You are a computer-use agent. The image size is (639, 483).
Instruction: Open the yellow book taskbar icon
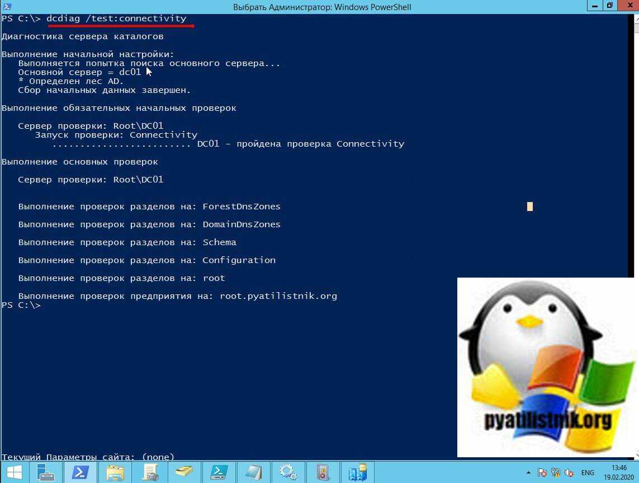pyautogui.click(x=184, y=472)
